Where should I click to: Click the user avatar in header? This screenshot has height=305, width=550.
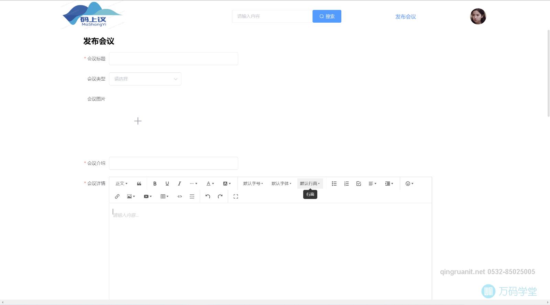pyautogui.click(x=478, y=16)
